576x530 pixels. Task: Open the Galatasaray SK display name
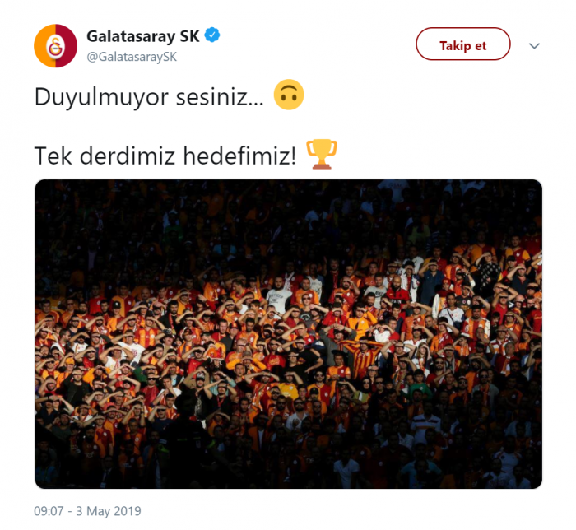tap(143, 36)
